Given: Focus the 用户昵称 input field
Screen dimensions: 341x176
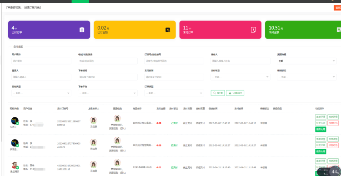Looking at the screenshot, I should 41,61.
